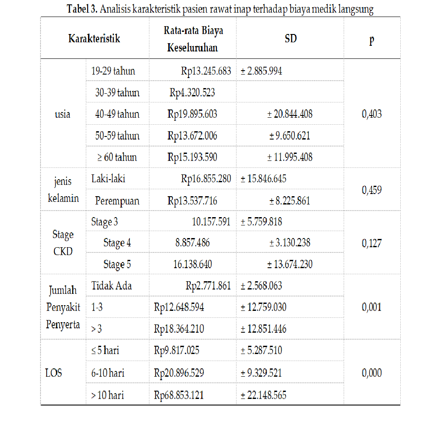Click the 'Stage 4' row label
The image size is (436, 436).
(117, 243)
